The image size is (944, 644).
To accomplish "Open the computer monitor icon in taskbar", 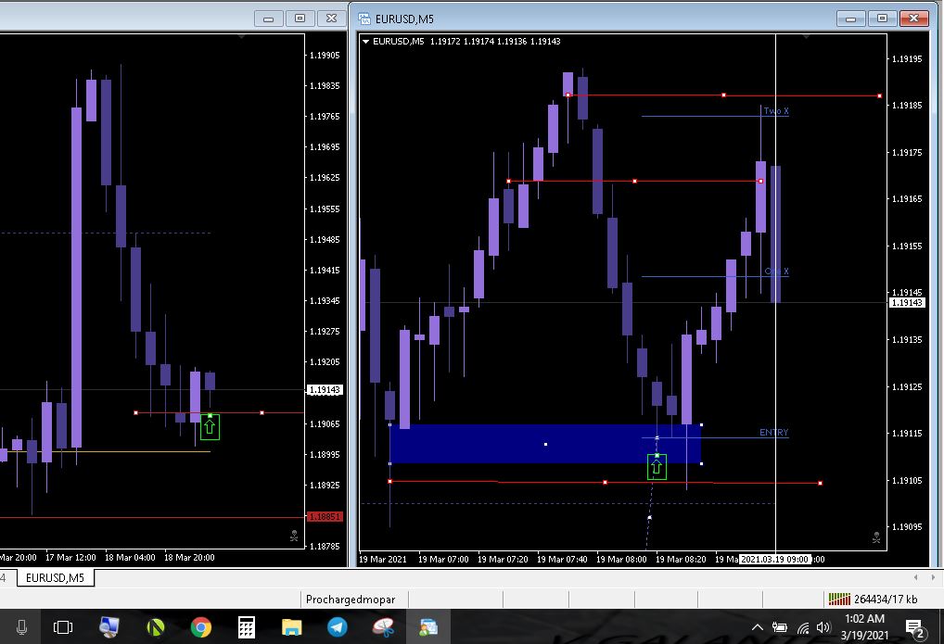I will click(109, 627).
